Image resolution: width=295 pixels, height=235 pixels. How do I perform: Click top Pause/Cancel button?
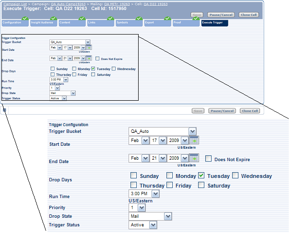[220, 15]
